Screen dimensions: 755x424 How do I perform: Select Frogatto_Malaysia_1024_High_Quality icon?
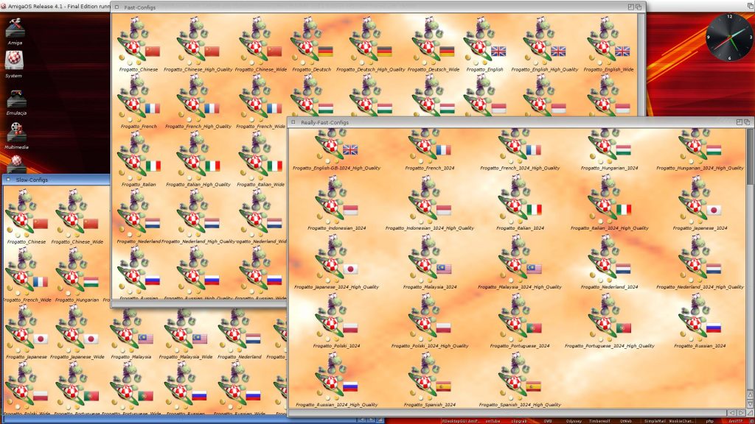pos(520,263)
